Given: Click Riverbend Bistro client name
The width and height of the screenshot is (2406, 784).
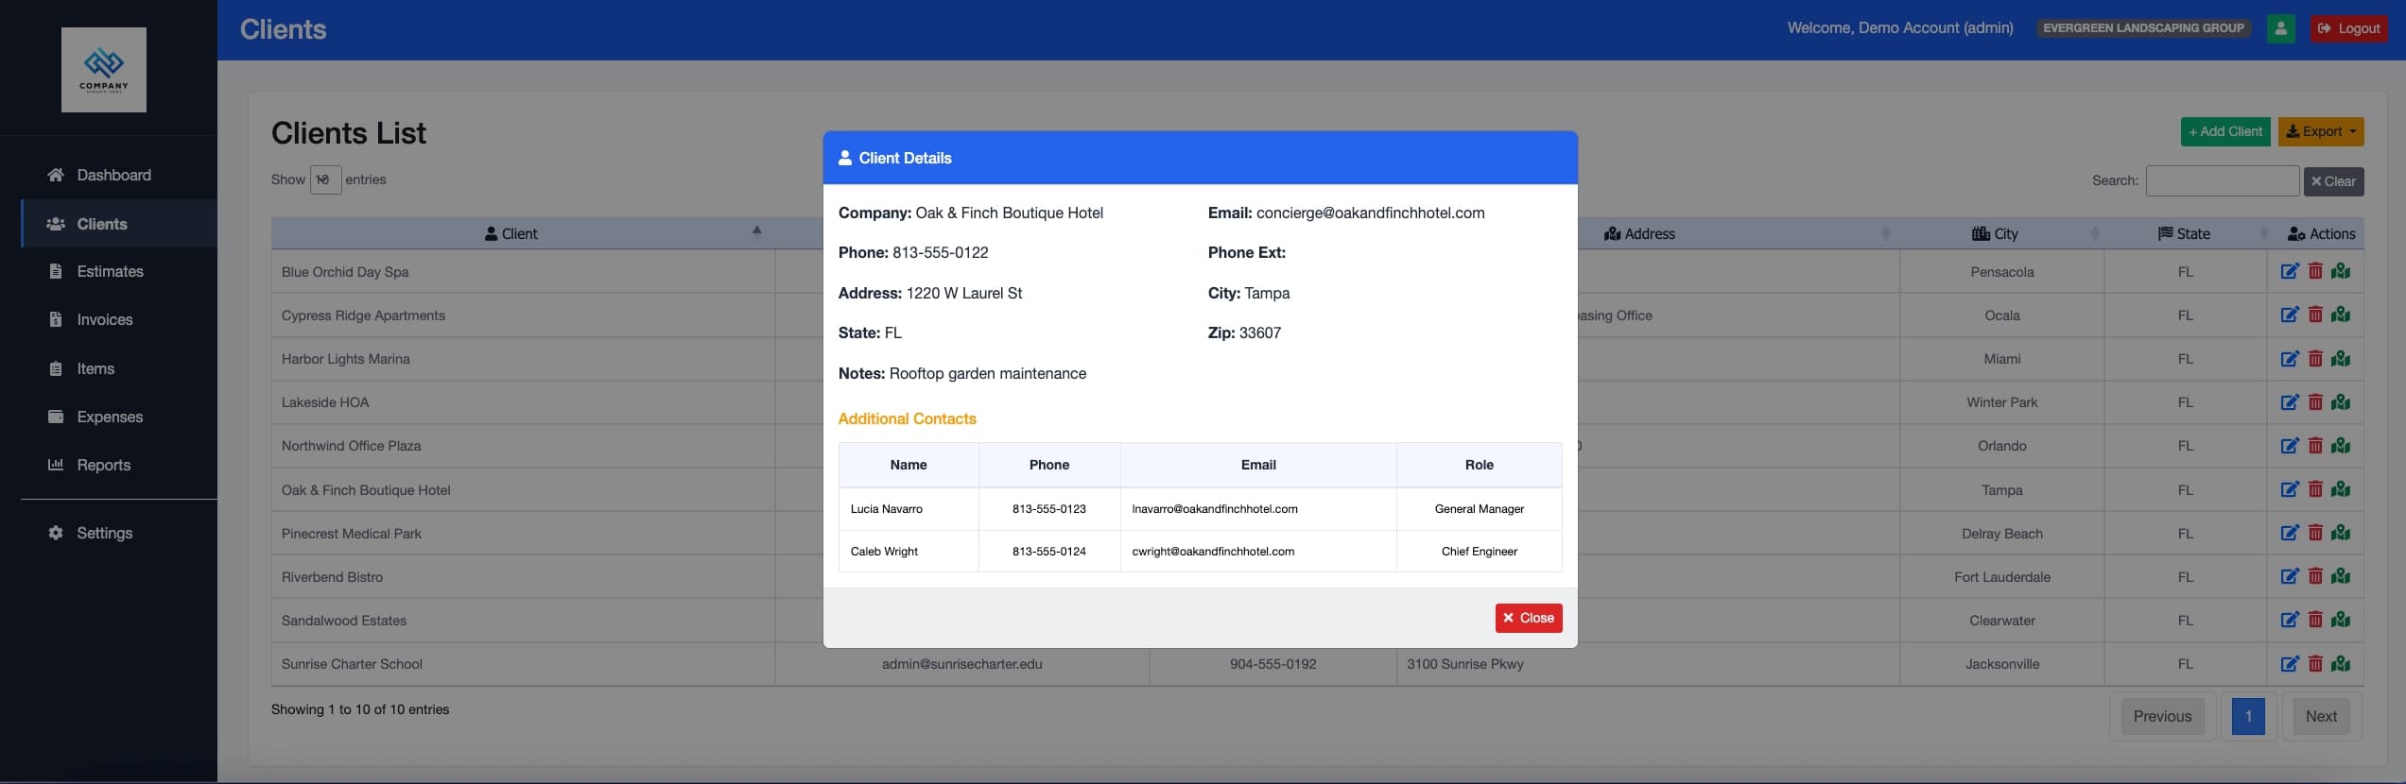Looking at the screenshot, I should pos(332,576).
